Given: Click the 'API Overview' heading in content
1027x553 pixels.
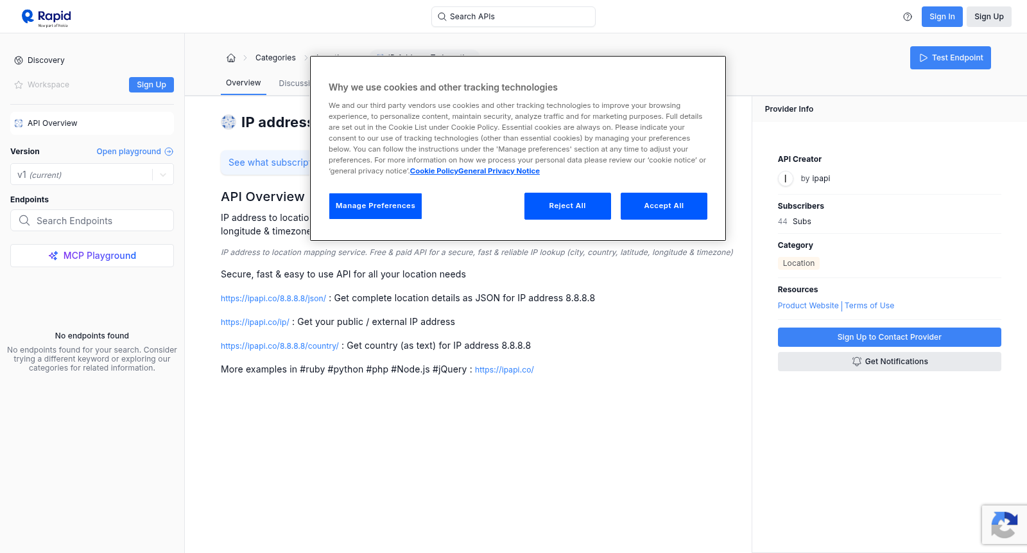Looking at the screenshot, I should tap(263, 197).
